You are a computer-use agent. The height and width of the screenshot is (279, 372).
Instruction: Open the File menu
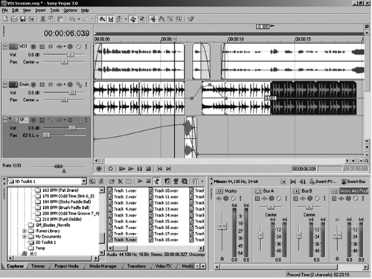tap(5, 10)
